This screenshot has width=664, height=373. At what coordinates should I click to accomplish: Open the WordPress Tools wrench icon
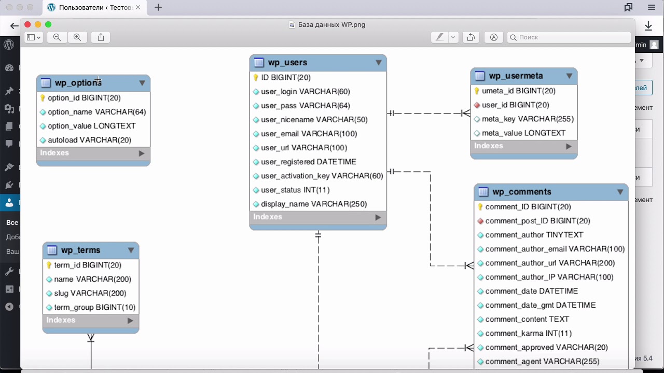coord(9,271)
